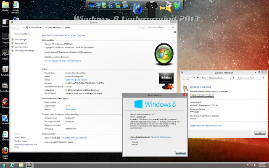Click the video player folder icon in the dock
Viewport: 269px width, 168px height.
coord(111,5)
